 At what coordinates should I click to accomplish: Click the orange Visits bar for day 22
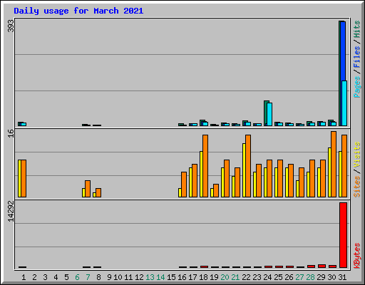[248, 166]
